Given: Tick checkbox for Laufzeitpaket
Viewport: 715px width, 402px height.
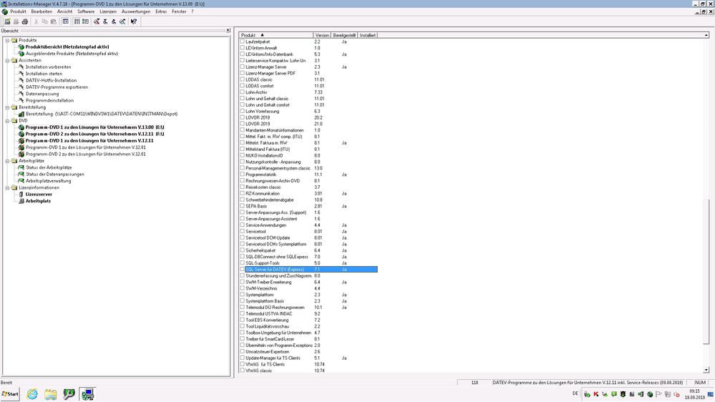Looking at the screenshot, I should click(242, 41).
